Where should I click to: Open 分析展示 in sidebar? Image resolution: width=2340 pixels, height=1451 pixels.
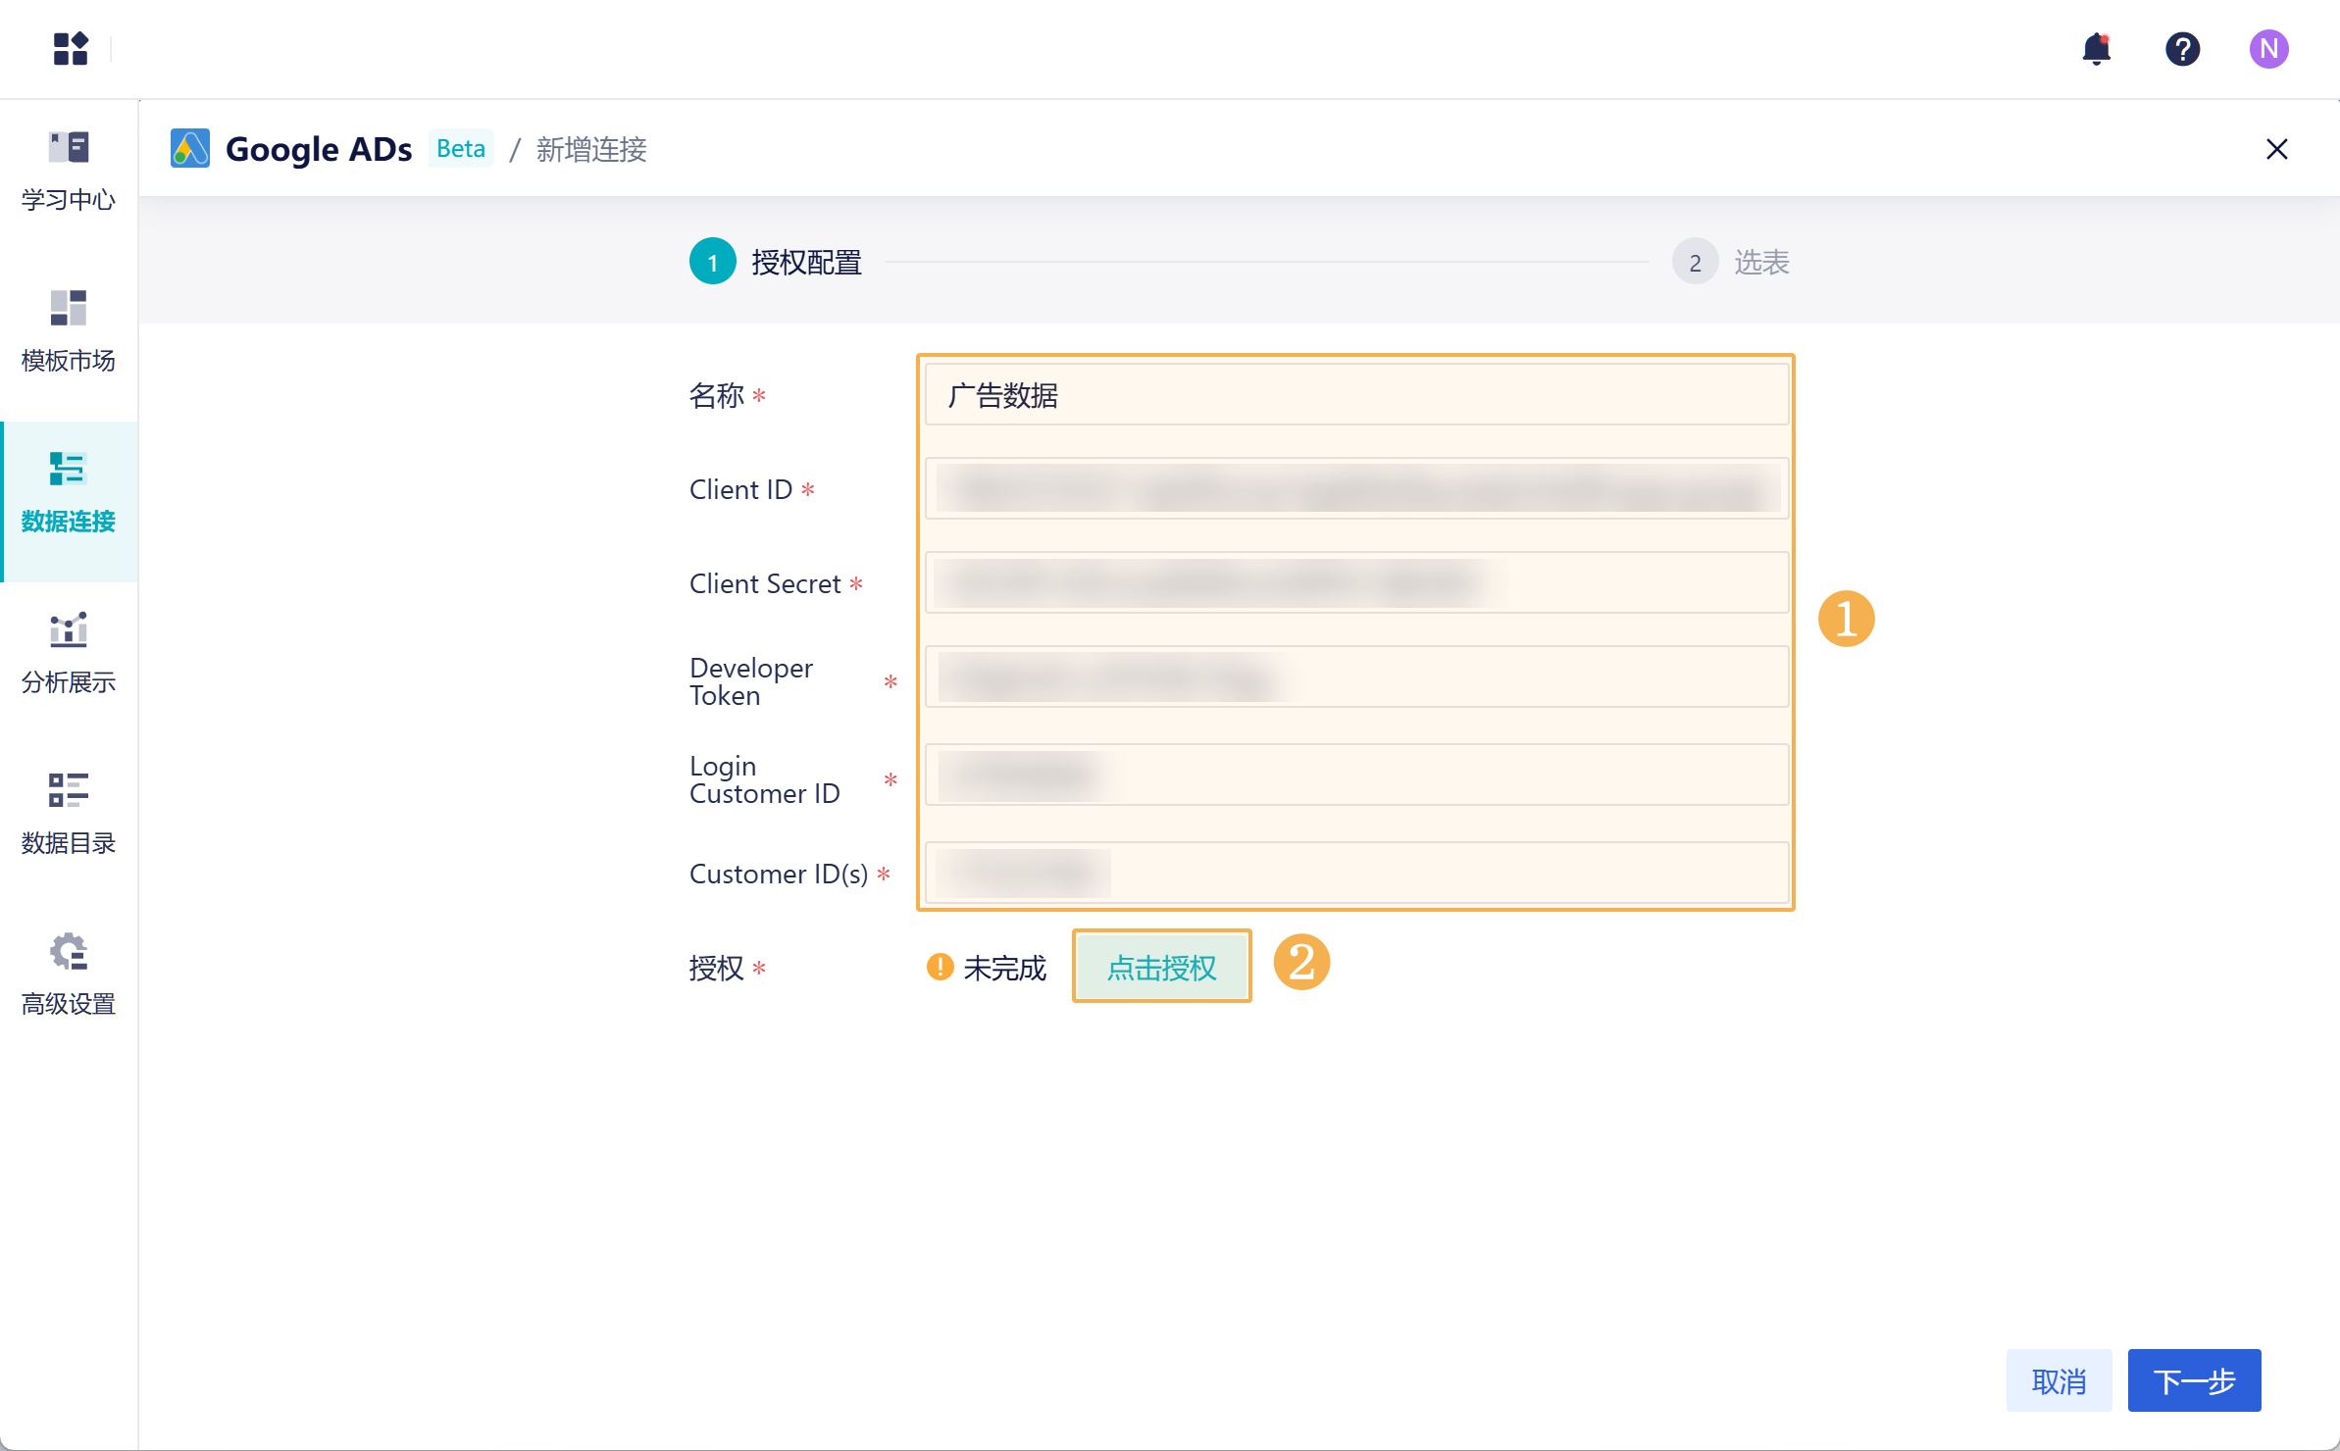pyautogui.click(x=69, y=654)
